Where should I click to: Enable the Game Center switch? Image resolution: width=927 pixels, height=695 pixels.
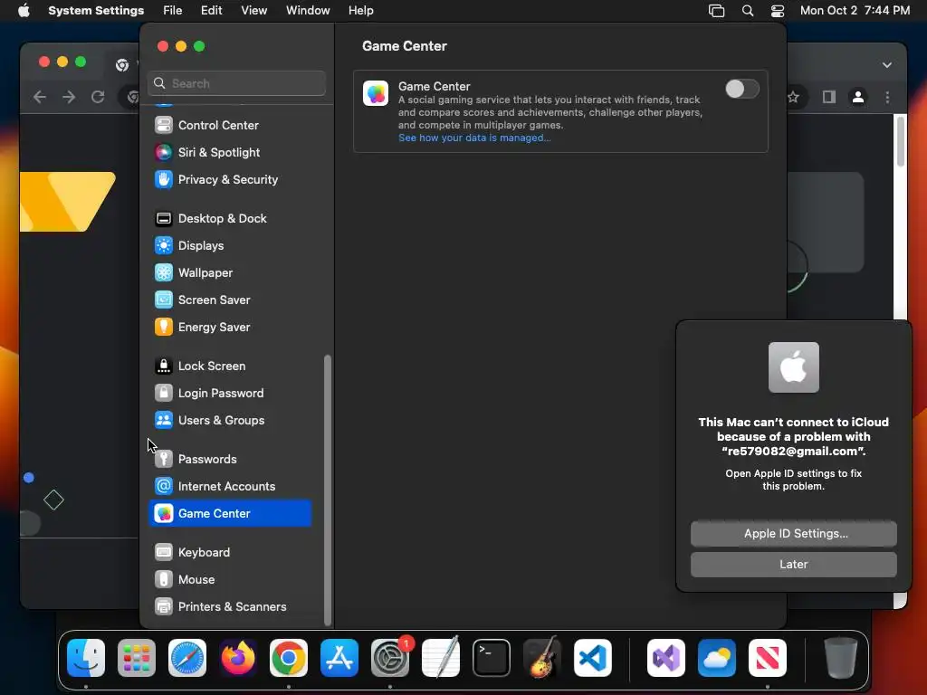point(742,90)
